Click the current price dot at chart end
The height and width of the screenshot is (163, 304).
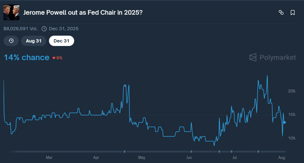[x=285, y=122]
